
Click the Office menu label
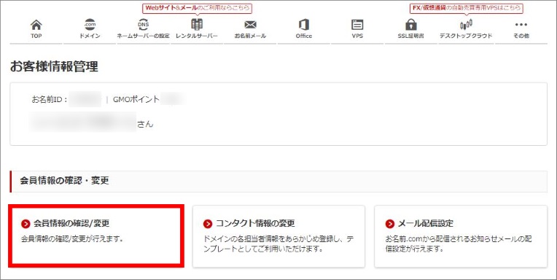[304, 36]
